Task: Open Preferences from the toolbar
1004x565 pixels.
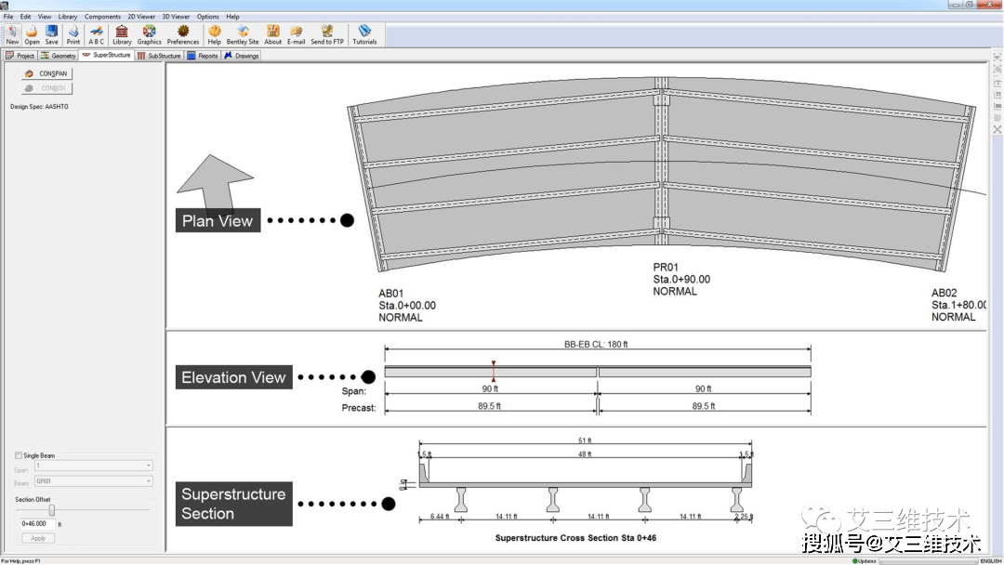Action: (x=183, y=34)
